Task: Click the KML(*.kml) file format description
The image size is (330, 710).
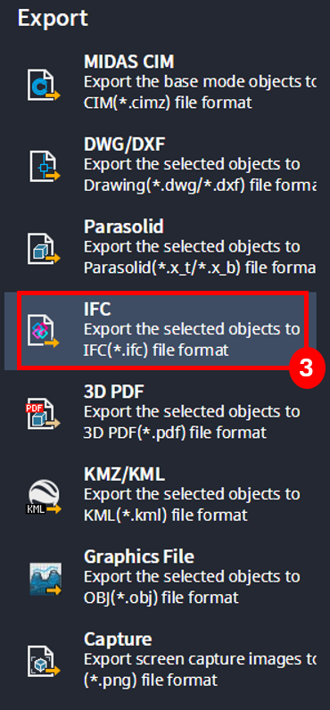Action: [166, 515]
